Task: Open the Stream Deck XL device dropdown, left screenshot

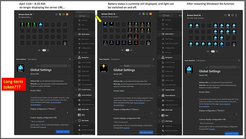Action: 26,14
